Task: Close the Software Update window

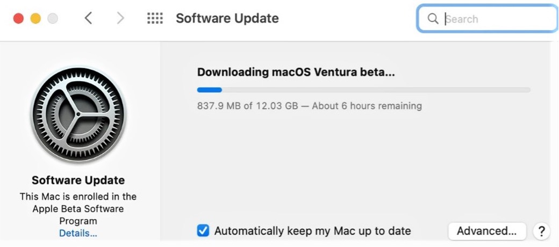Action: pyautogui.click(x=19, y=18)
